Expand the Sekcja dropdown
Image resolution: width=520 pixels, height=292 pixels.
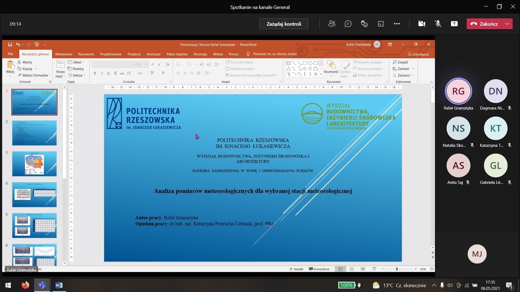78,75
